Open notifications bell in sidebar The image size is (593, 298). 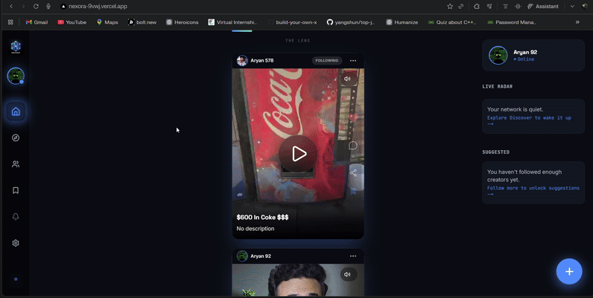tap(16, 216)
